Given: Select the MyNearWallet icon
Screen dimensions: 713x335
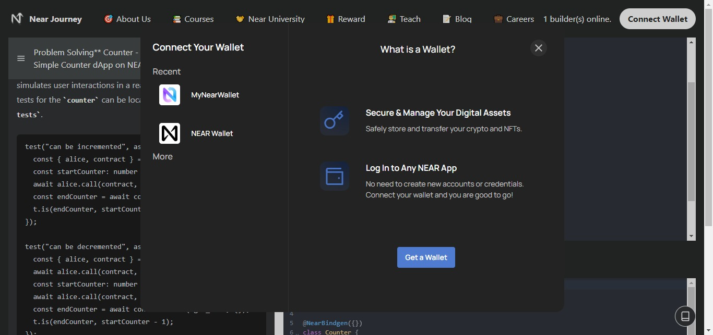Looking at the screenshot, I should [x=170, y=95].
